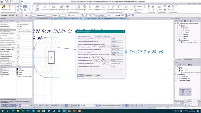Click the Подобрать button in options bar
This screenshot has height=113, width=201.
(4, 15)
